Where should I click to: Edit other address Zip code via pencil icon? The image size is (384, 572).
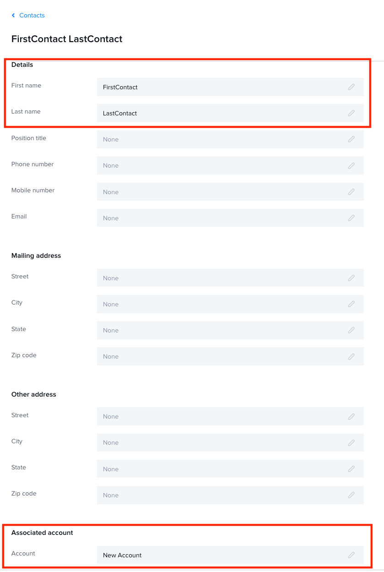[352, 495]
